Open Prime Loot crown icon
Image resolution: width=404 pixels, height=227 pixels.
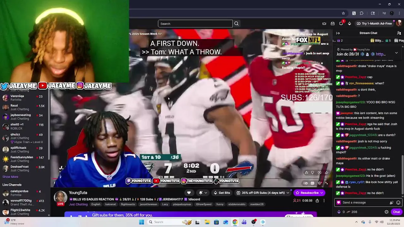(x=324, y=24)
